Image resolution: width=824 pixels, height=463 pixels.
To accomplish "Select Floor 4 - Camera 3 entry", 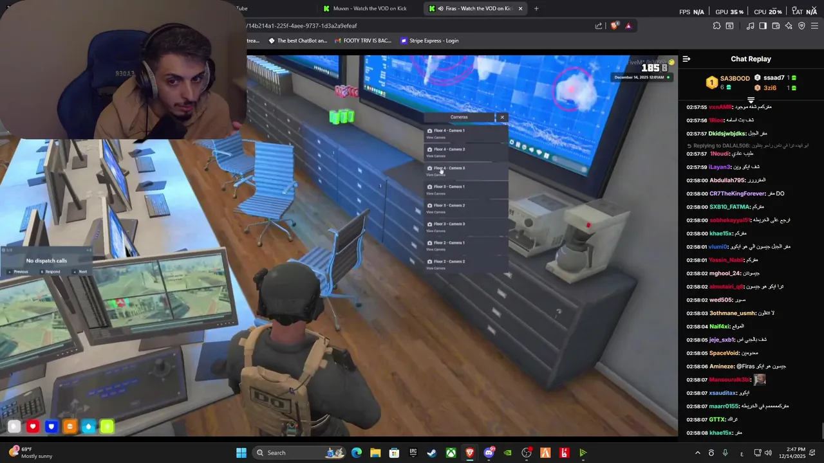I will pyautogui.click(x=466, y=171).
